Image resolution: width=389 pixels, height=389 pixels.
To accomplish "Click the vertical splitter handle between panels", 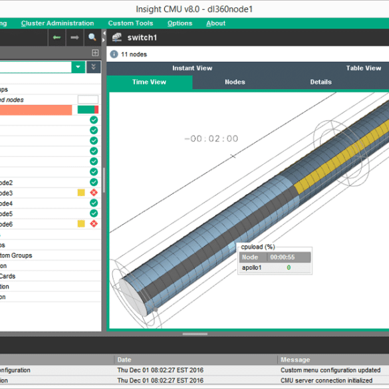I will click(x=104, y=180).
